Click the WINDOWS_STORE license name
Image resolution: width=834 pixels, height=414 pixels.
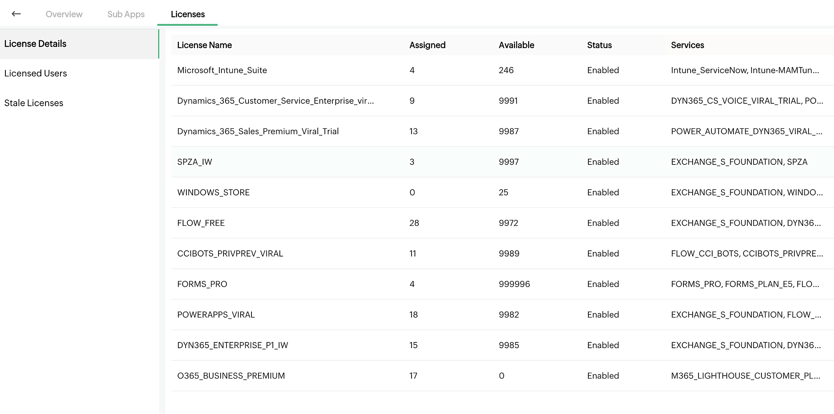tap(214, 192)
